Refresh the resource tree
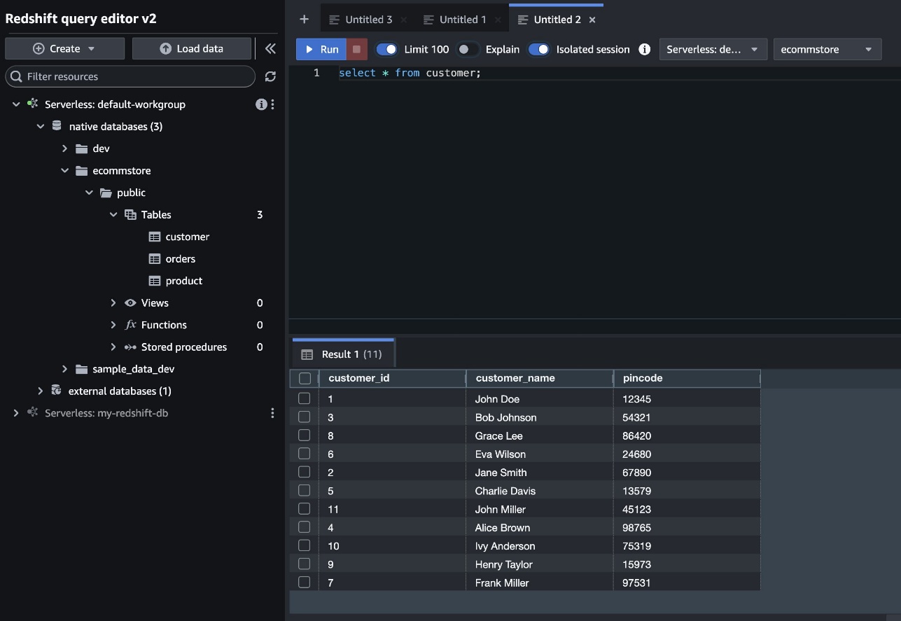This screenshot has height=621, width=901. click(270, 76)
